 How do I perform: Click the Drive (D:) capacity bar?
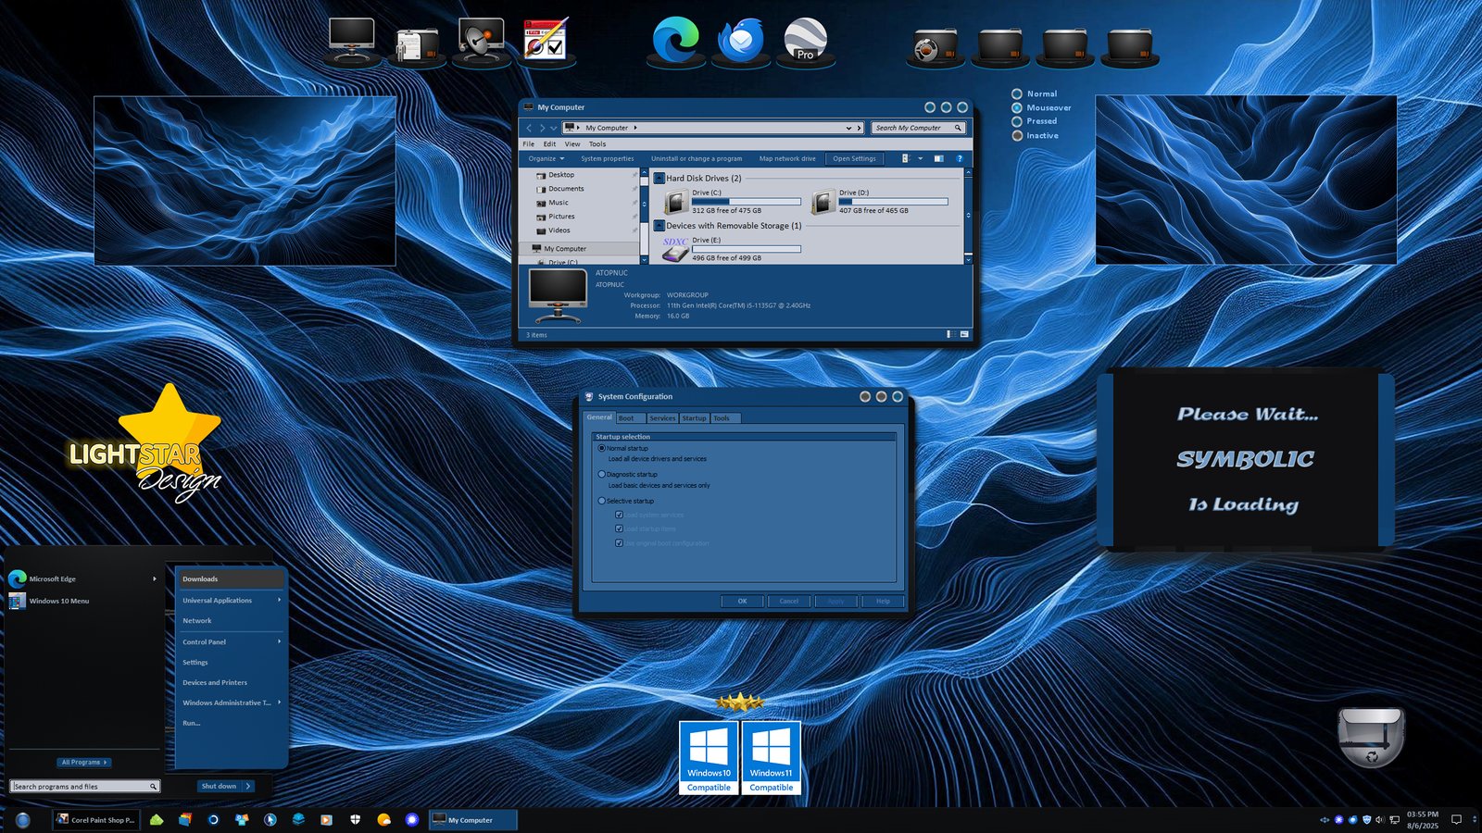pos(893,201)
